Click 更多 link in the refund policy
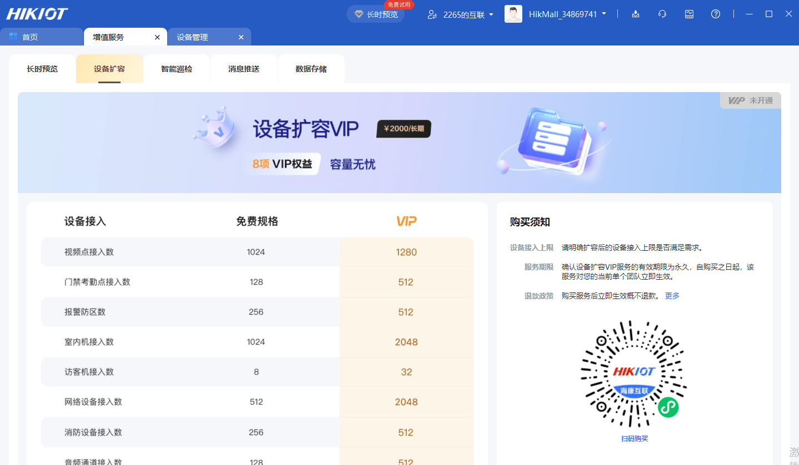The image size is (799, 465). click(x=672, y=296)
